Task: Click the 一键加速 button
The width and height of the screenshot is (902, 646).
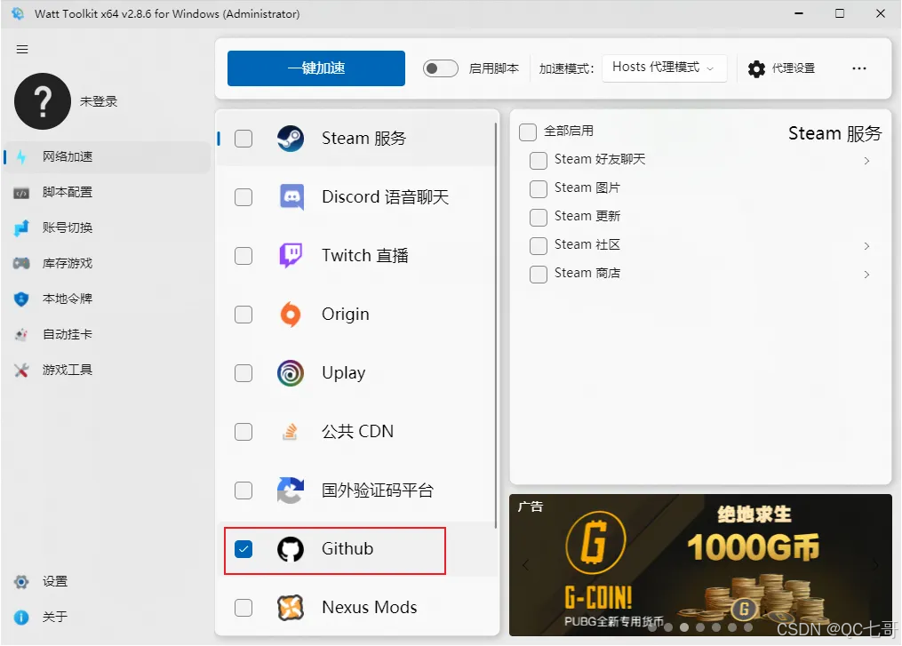Action: click(315, 68)
